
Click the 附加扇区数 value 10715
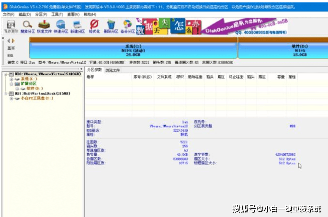(183, 163)
